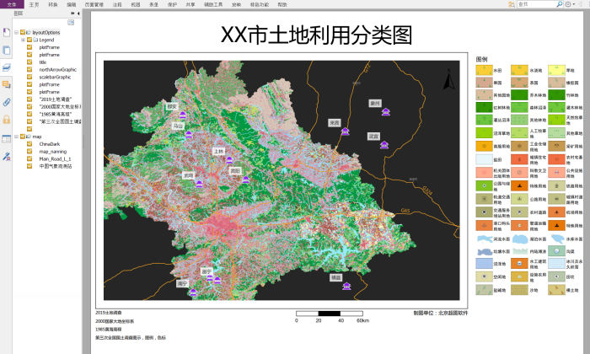Toggle the ChinaDark layer checkbox
This screenshot has height=354, width=590.
click(x=30, y=143)
